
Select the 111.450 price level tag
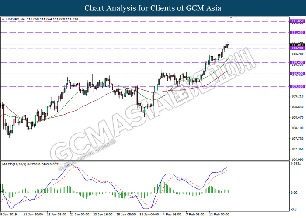click(x=297, y=32)
